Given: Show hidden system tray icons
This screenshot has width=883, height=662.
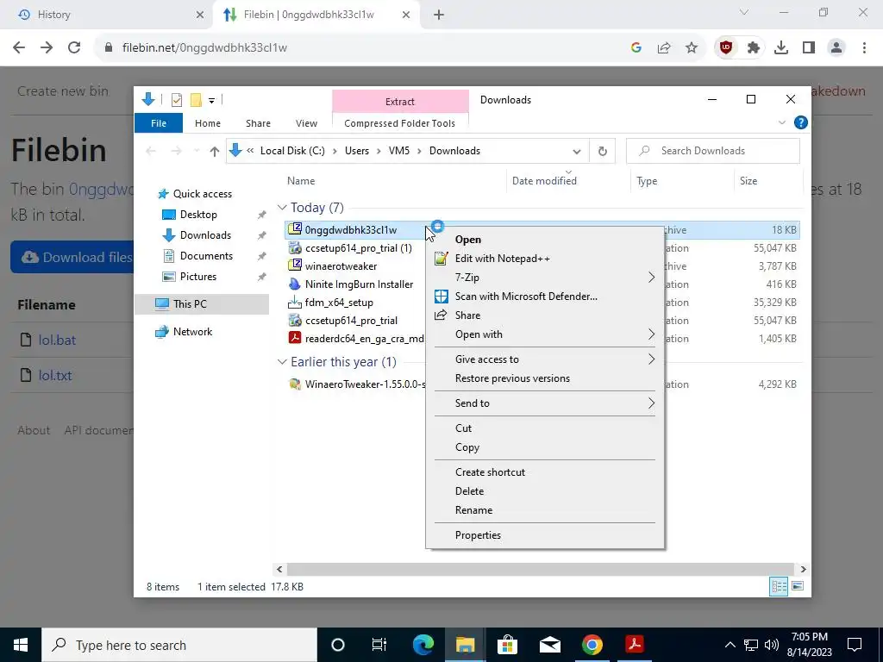Looking at the screenshot, I should point(730,645).
